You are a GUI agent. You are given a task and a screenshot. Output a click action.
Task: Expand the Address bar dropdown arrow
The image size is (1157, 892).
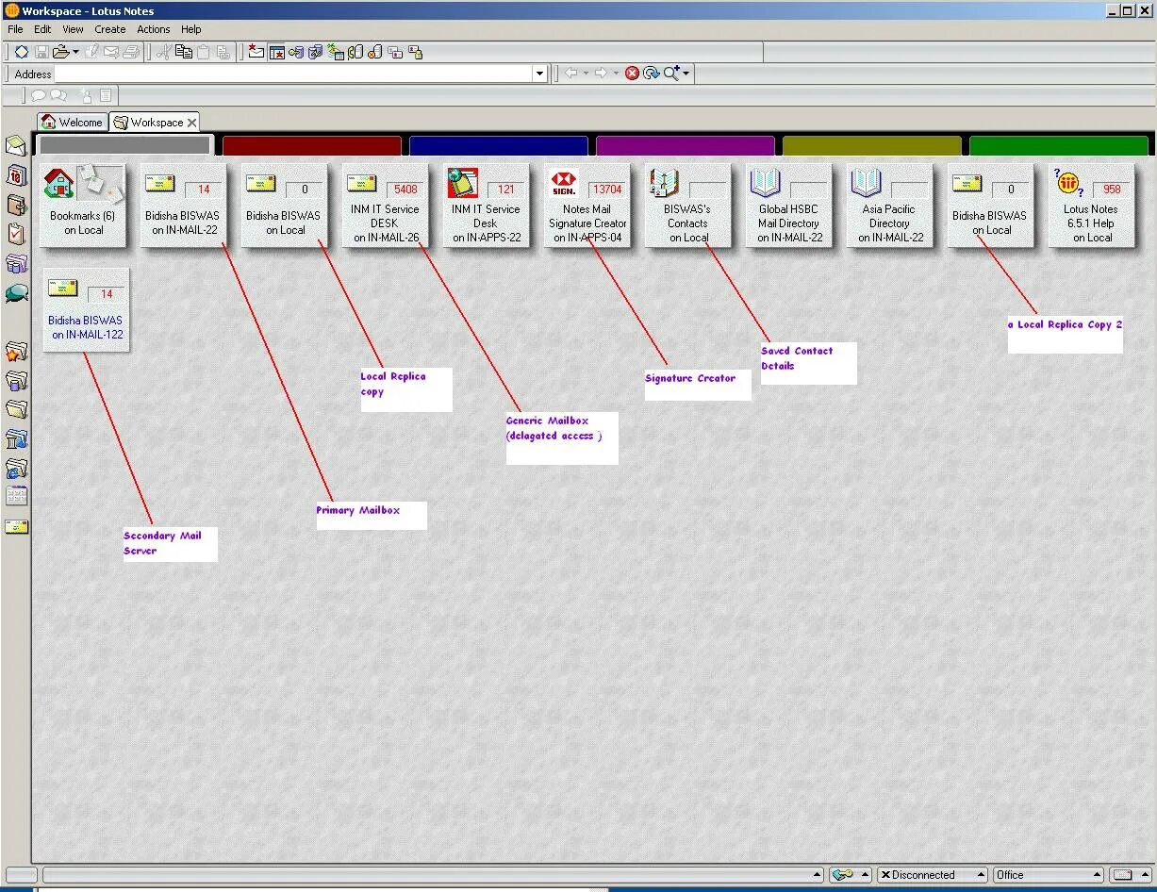(x=539, y=74)
